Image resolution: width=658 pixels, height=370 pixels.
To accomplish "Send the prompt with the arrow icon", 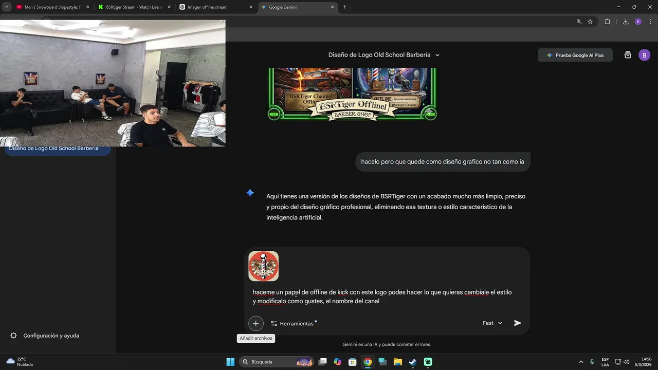I will 518,323.
